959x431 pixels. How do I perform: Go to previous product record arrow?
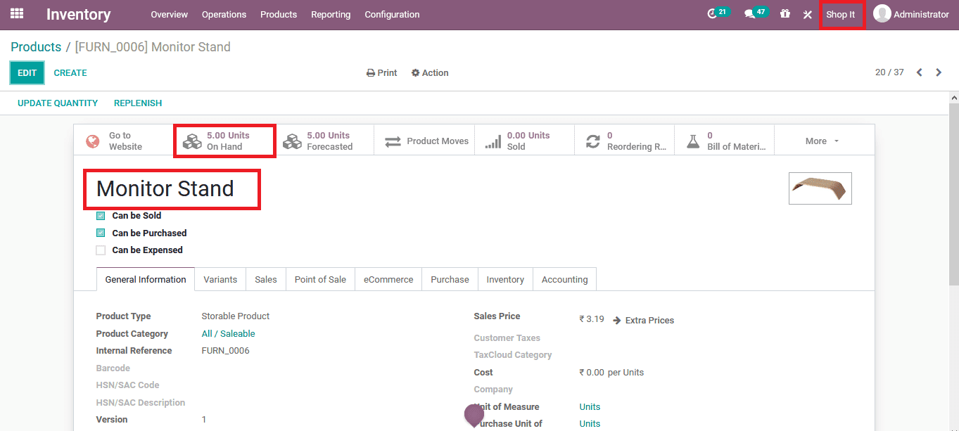[x=920, y=72]
